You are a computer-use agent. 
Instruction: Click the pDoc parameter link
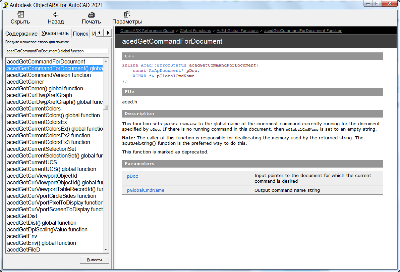coord(132,176)
